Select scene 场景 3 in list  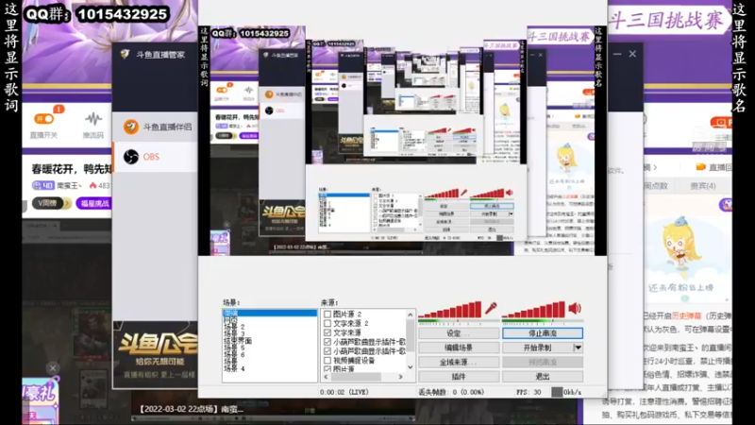click(234, 333)
